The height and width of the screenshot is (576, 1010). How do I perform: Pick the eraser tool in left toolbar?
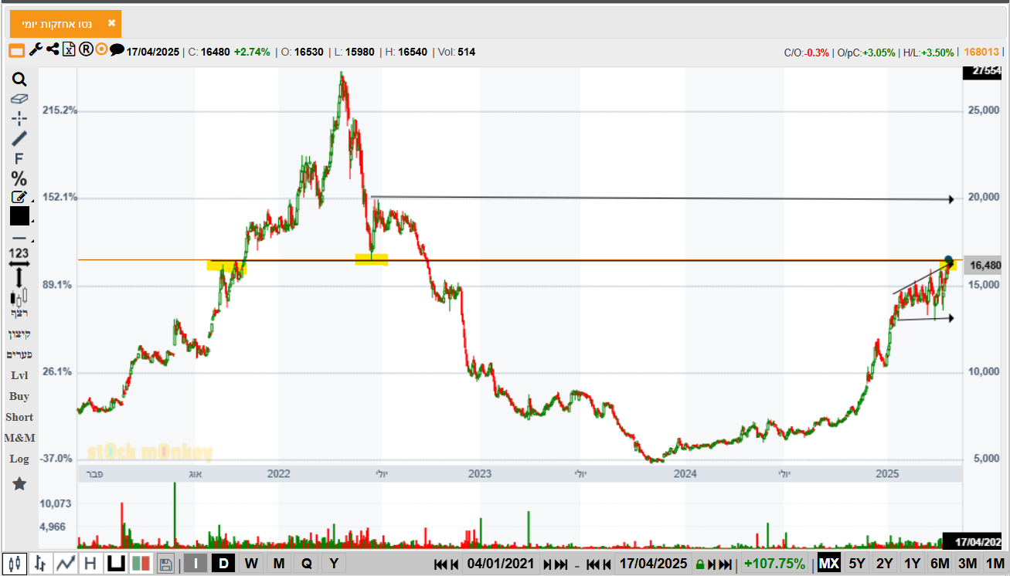[x=19, y=99]
